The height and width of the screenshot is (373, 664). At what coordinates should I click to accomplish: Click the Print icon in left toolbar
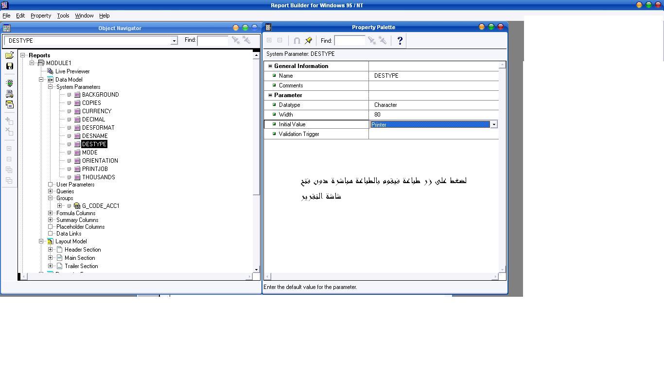pos(9,94)
